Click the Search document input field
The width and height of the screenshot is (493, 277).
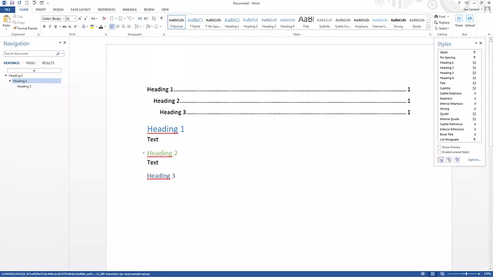pyautogui.click(x=30, y=54)
